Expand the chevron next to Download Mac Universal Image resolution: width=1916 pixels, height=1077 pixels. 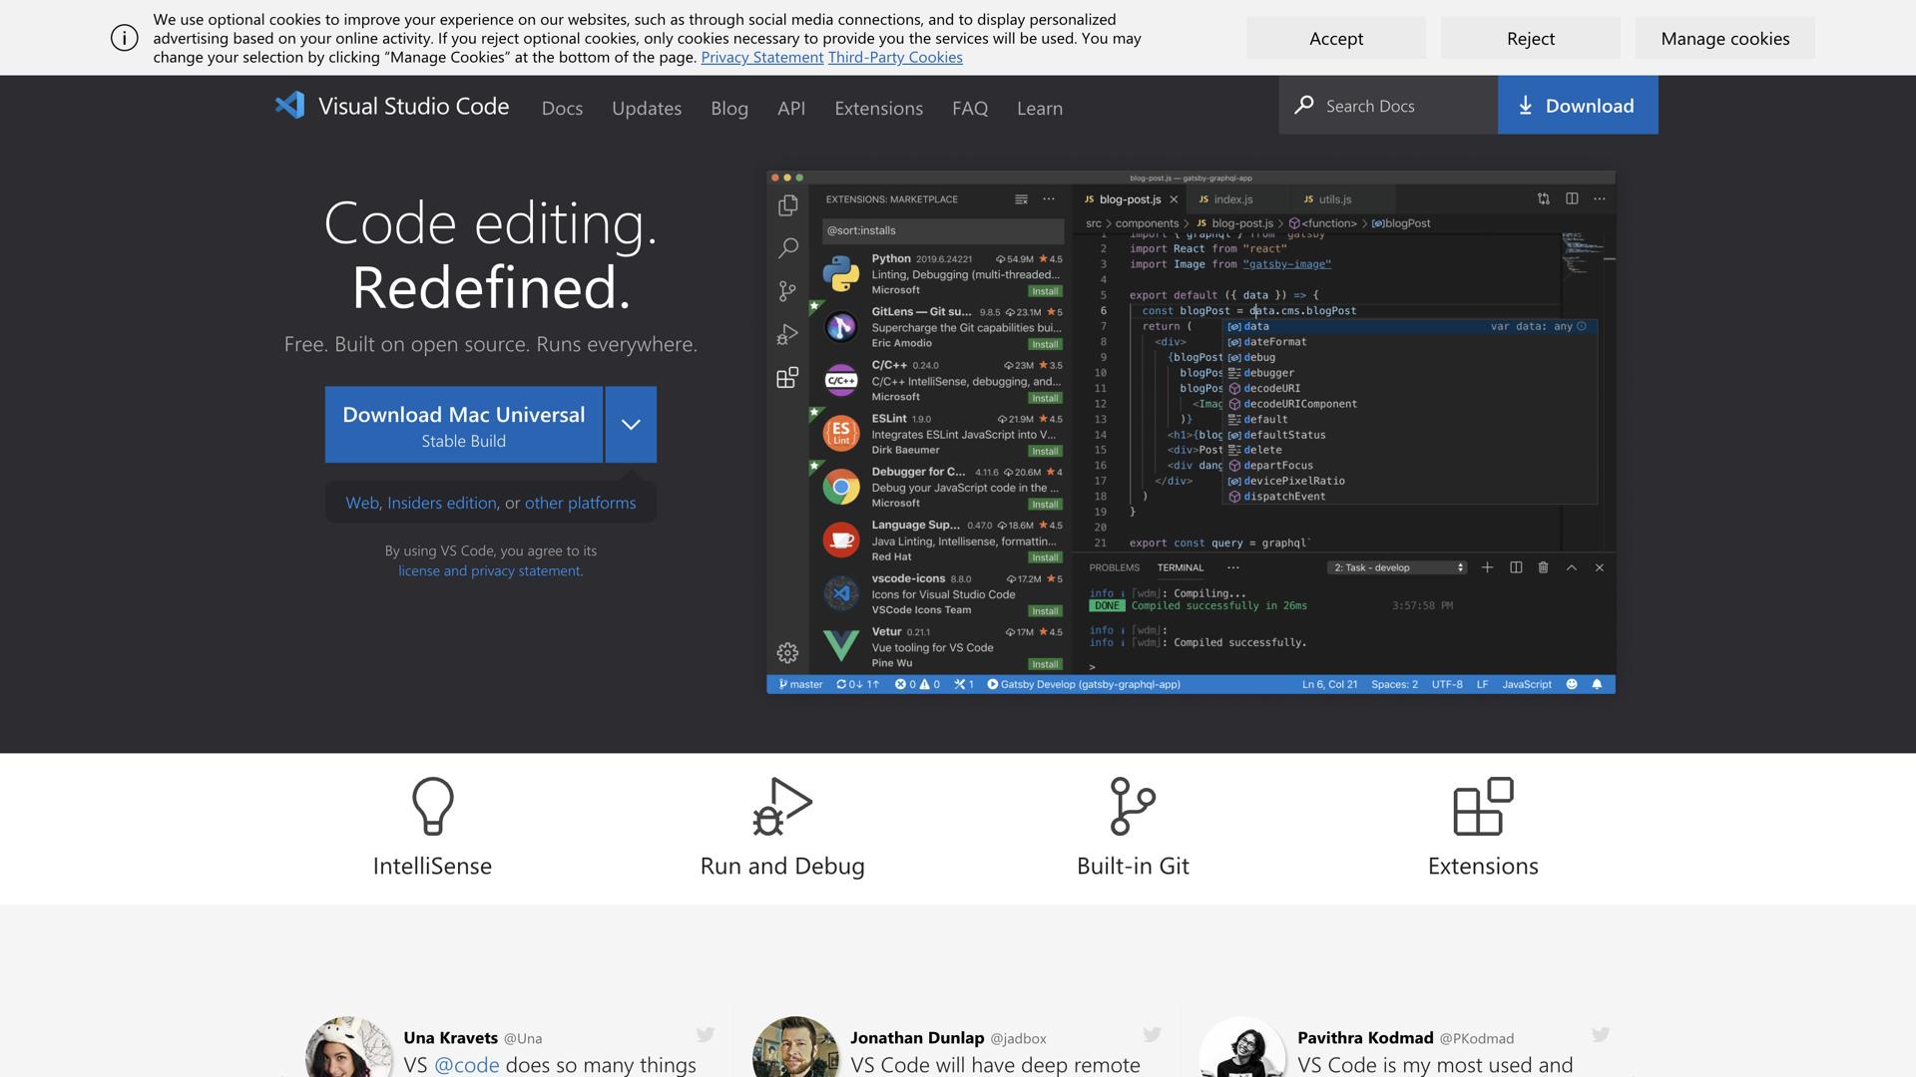pyautogui.click(x=630, y=424)
